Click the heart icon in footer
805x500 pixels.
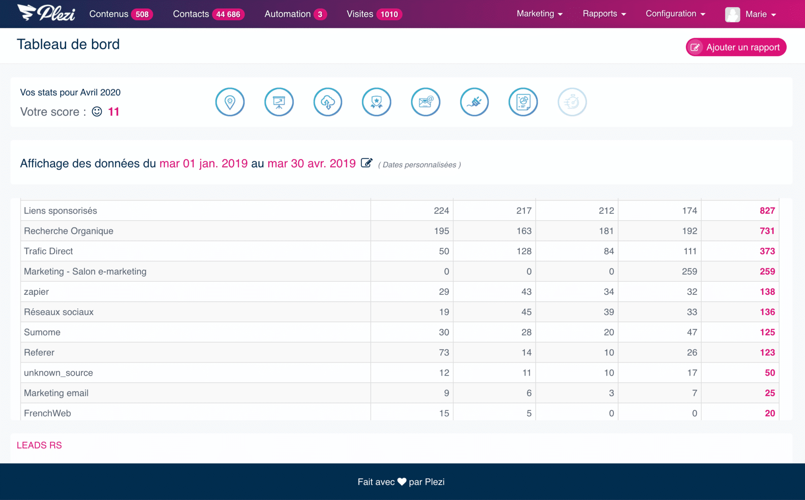[402, 482]
